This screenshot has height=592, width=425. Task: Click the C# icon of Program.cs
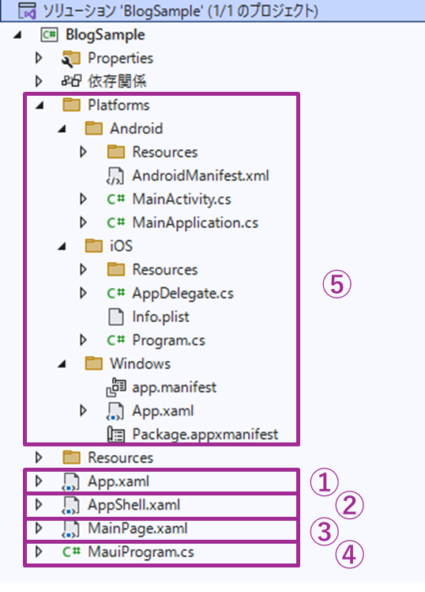point(115,340)
